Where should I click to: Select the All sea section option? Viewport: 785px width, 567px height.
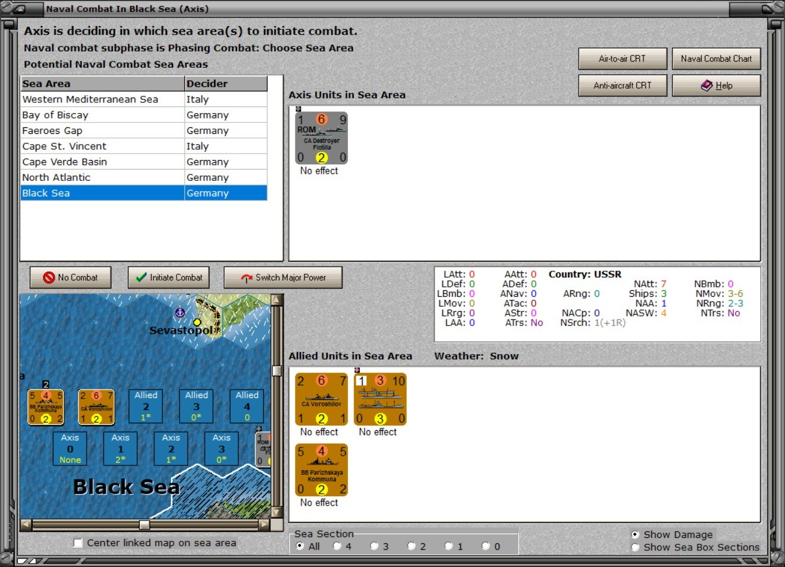click(300, 546)
